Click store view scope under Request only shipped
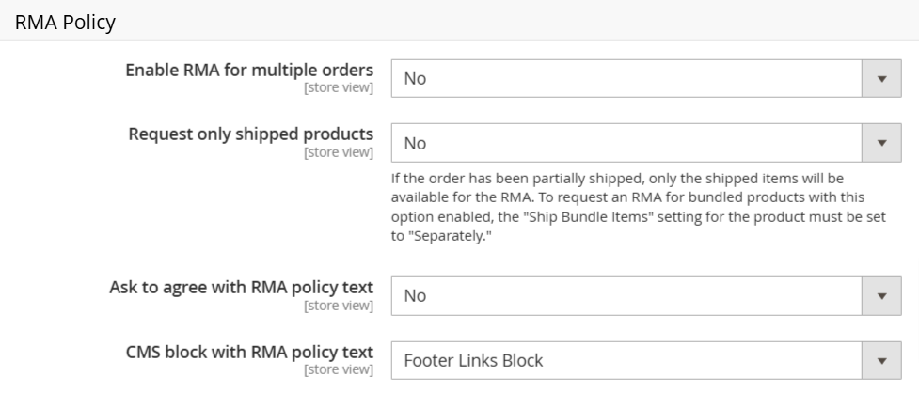 339,152
